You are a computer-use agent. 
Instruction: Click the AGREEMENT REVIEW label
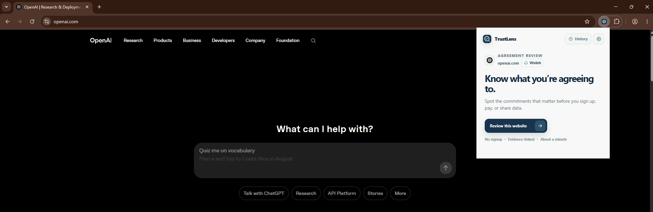(520, 56)
